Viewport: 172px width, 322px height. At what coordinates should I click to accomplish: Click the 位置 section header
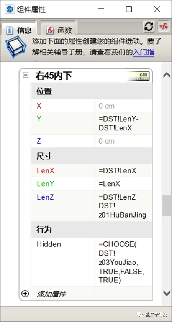[x=92, y=91]
